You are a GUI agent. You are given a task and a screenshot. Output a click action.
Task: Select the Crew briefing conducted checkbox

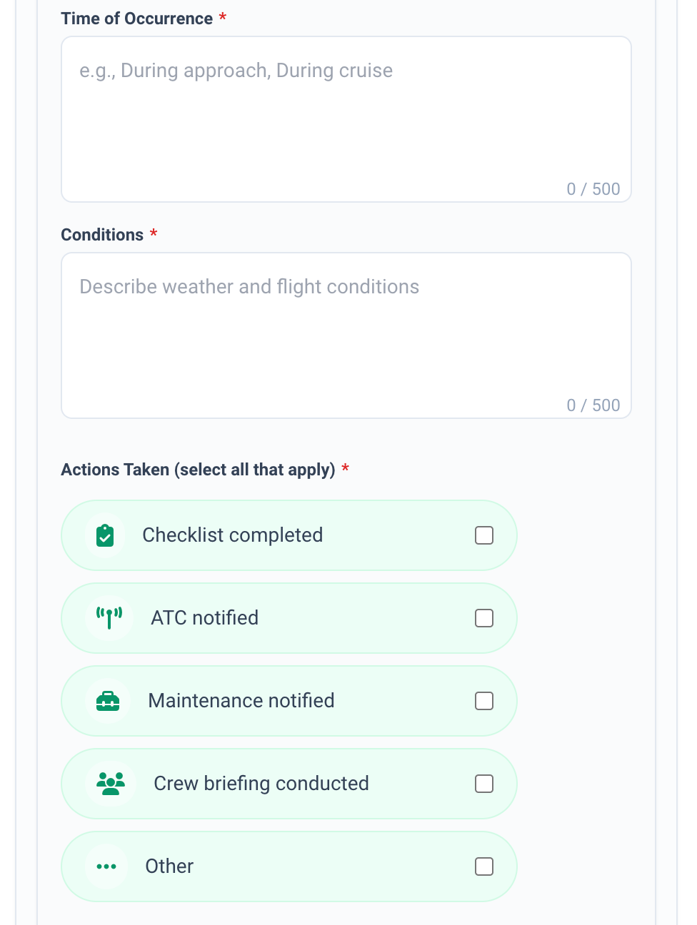[484, 784]
